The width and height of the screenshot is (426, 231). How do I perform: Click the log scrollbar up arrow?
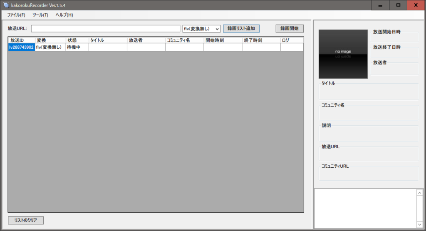(420, 193)
